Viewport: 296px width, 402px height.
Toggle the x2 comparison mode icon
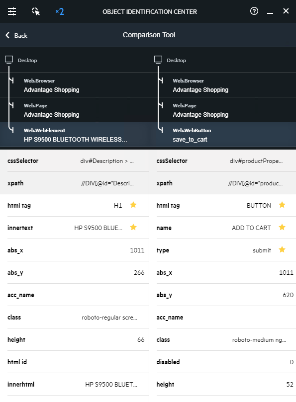(60, 11)
